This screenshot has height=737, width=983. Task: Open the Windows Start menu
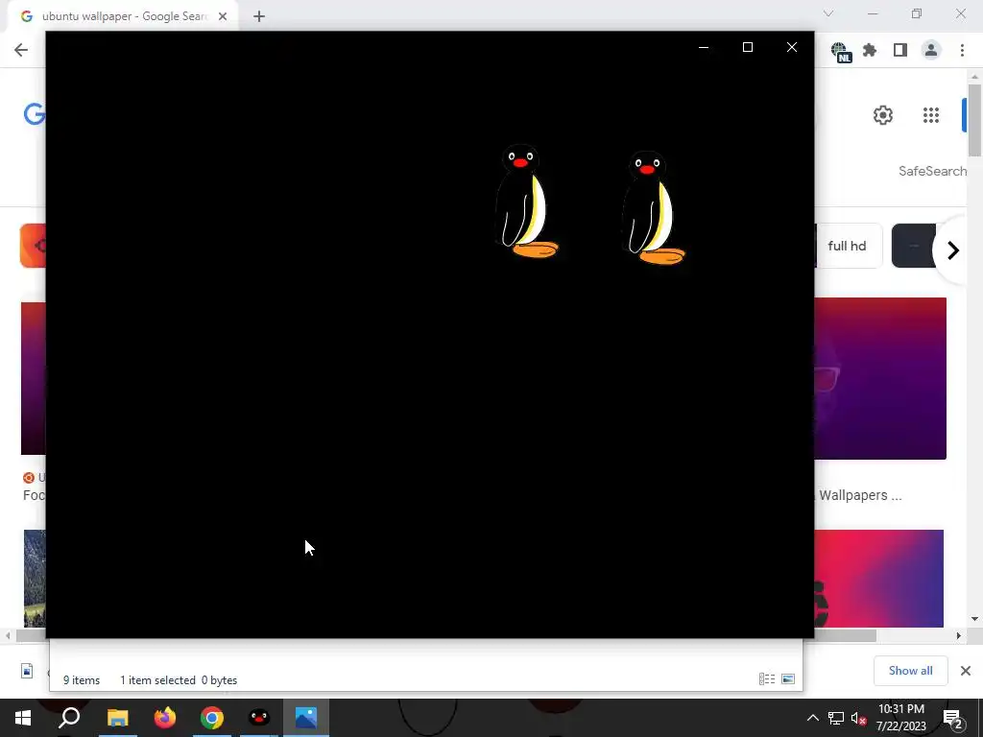[x=23, y=718]
